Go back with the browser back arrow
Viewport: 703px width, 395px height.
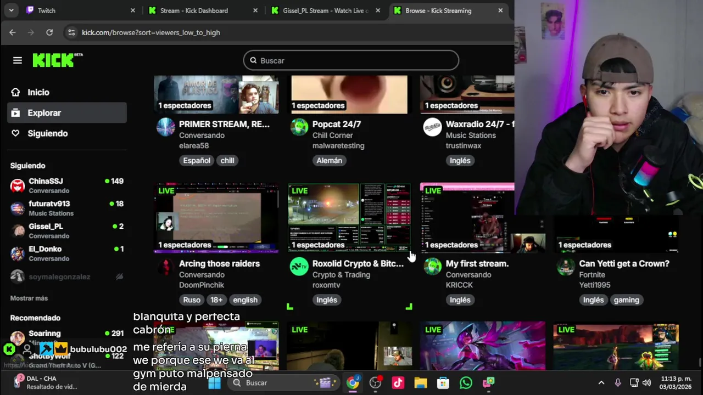click(12, 32)
